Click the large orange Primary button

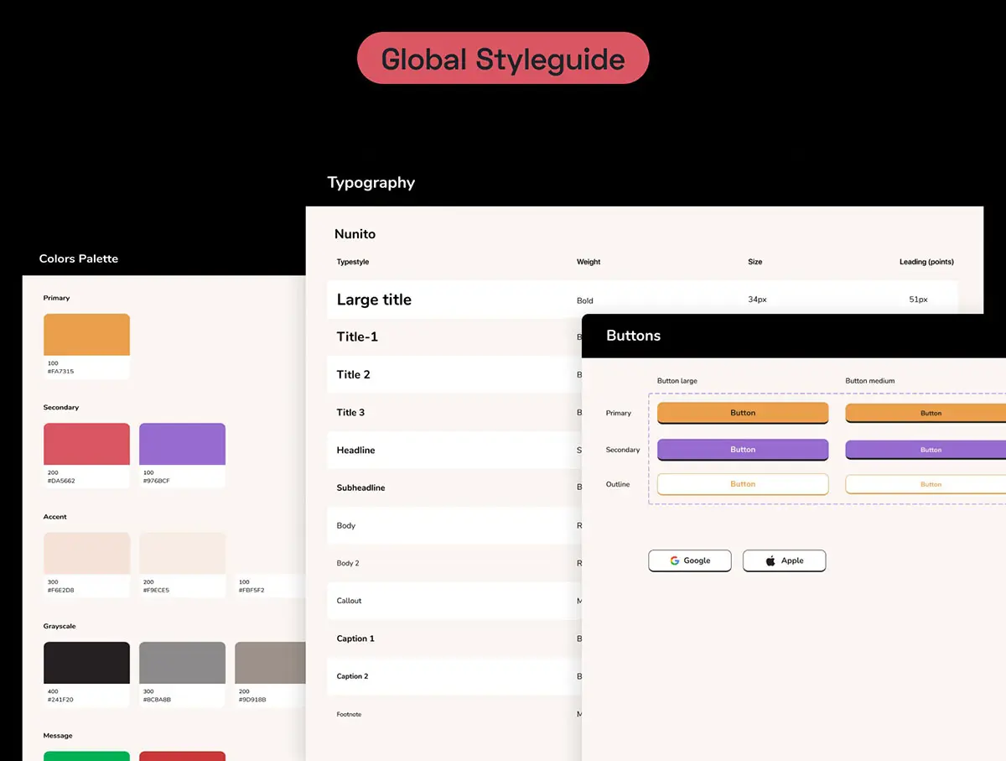(742, 413)
